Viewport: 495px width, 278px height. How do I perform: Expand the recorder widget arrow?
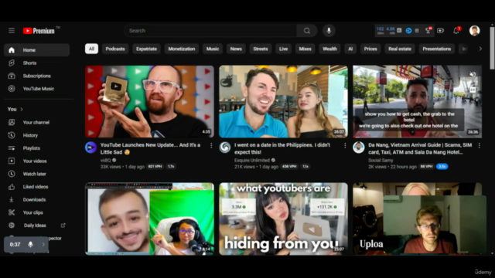43,244
